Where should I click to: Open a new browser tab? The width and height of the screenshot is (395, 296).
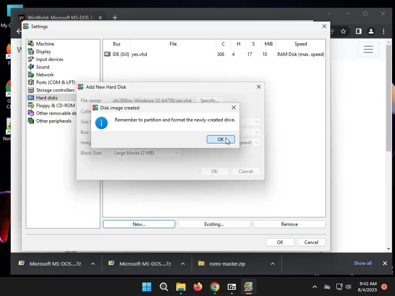(x=115, y=18)
